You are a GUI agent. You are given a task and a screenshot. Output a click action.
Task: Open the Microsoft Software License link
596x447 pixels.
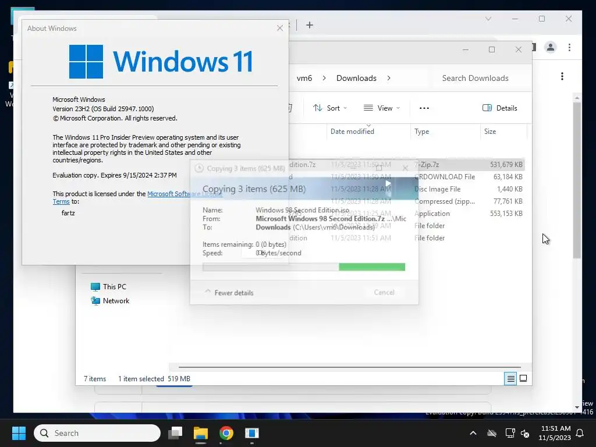(x=185, y=194)
